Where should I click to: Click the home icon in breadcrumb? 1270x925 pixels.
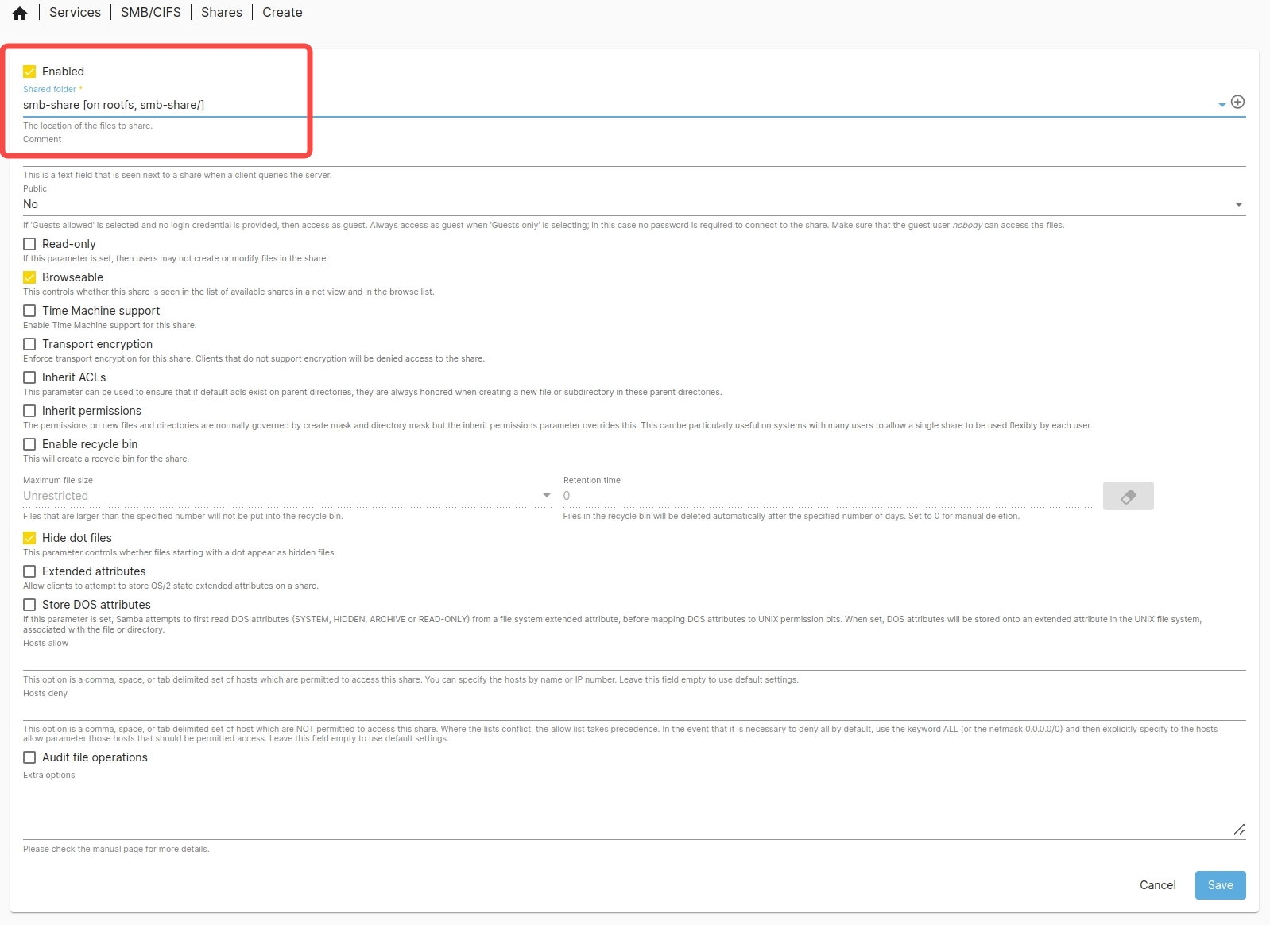[20, 13]
